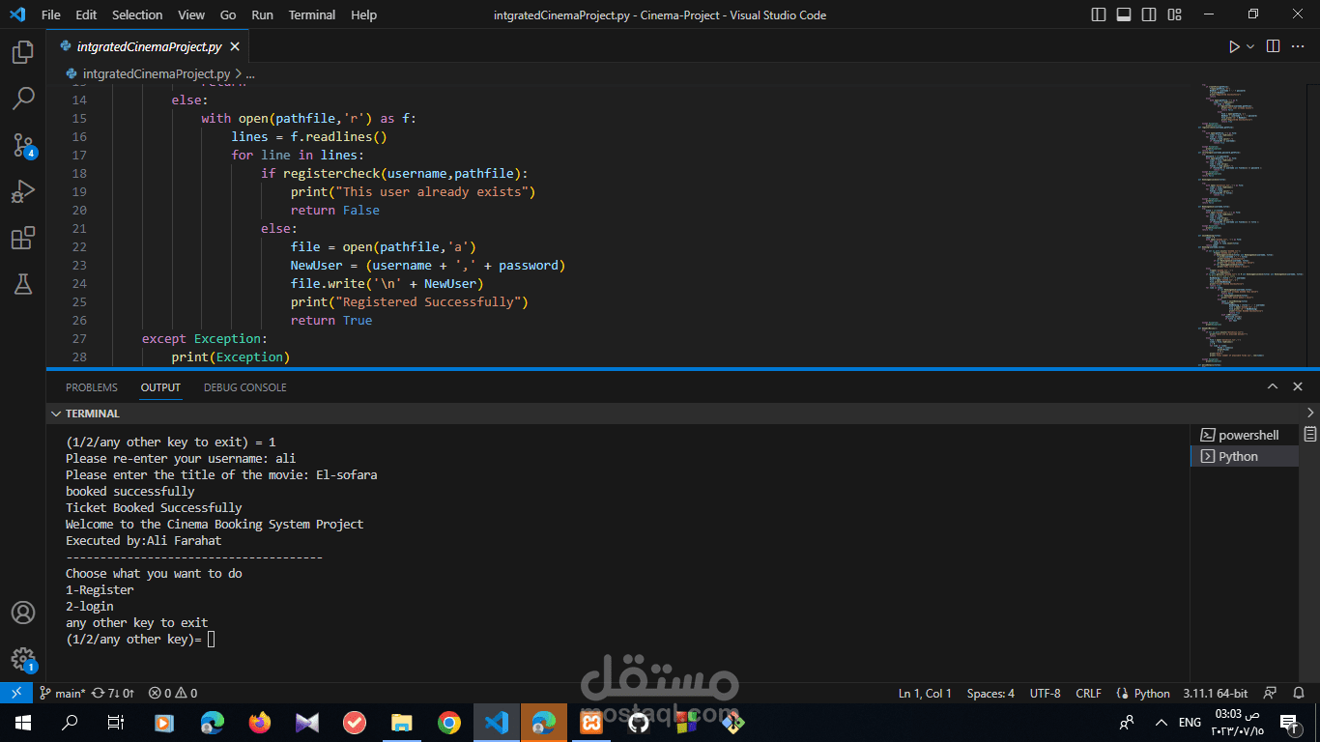
Task: Open the feedback icon in status bar
Action: point(1271,693)
